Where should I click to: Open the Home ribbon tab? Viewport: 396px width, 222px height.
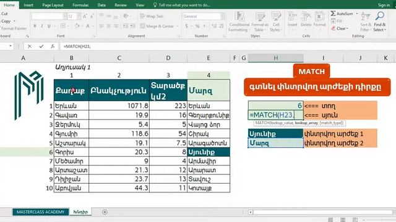click(9, 5)
